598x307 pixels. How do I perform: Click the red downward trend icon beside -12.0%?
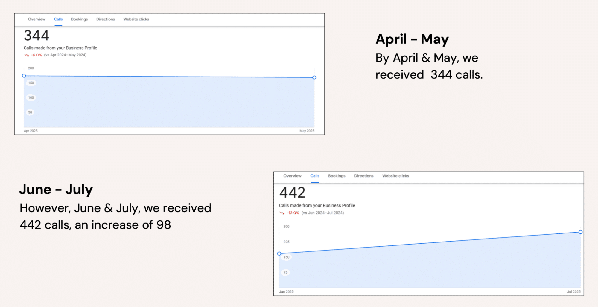point(281,213)
